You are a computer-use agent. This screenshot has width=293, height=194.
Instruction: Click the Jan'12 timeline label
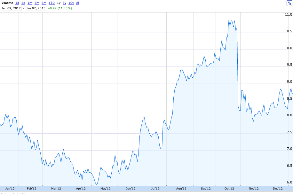10,189
